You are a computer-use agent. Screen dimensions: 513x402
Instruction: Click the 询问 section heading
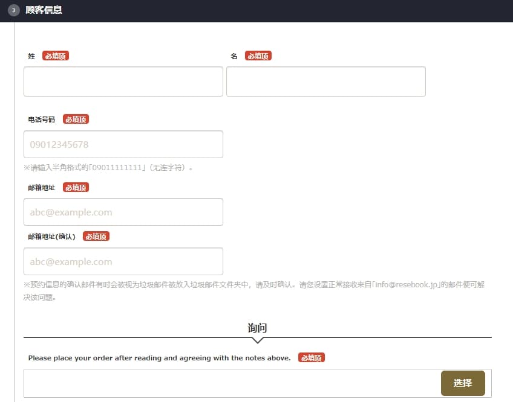(x=257, y=328)
